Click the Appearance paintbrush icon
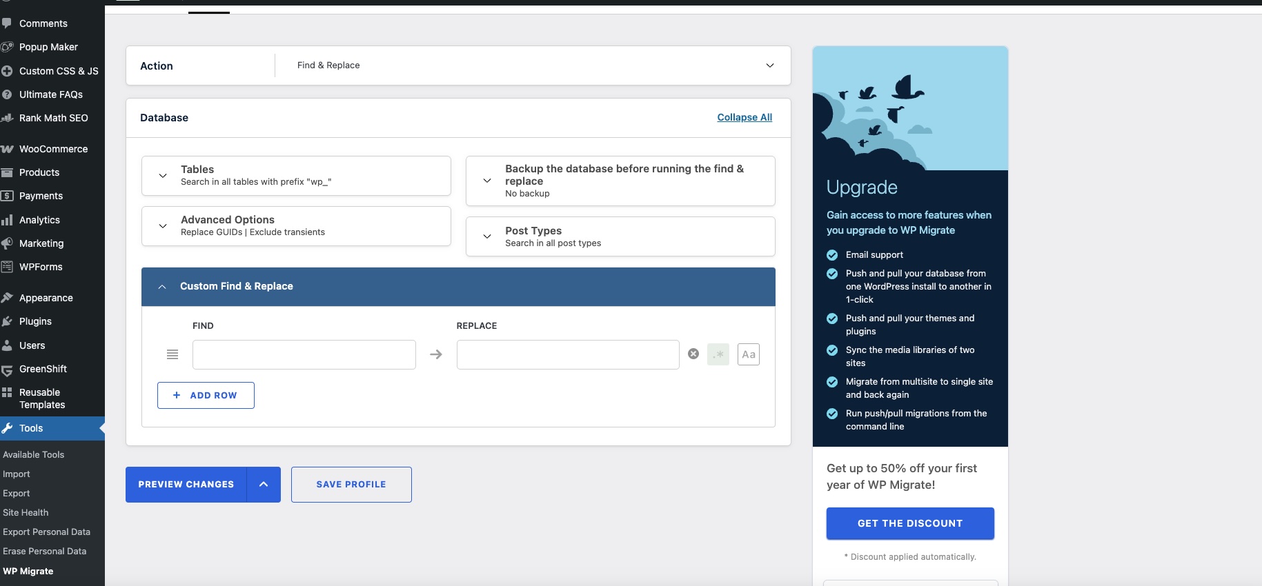Screen dimensions: 1262x586 pyautogui.click(x=7, y=298)
